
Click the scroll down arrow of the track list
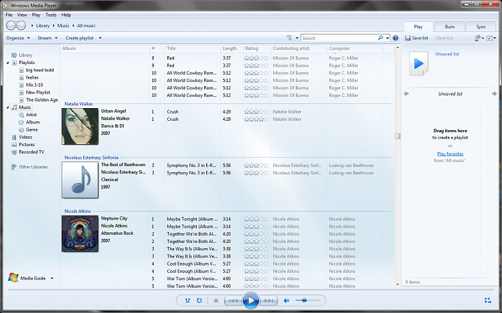point(398,284)
